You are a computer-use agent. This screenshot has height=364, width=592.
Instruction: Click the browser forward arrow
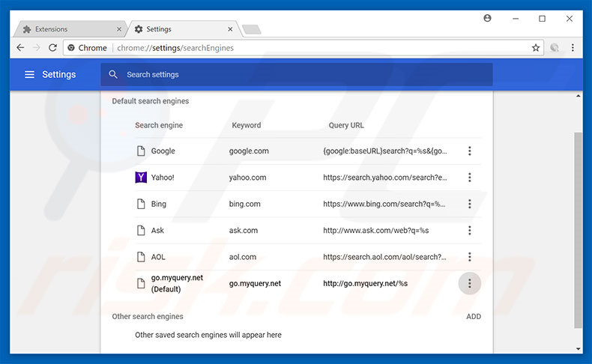pyautogui.click(x=37, y=47)
